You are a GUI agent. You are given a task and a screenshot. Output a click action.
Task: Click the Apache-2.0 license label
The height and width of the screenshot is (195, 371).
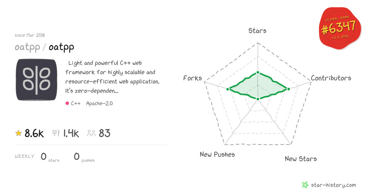tap(100, 103)
